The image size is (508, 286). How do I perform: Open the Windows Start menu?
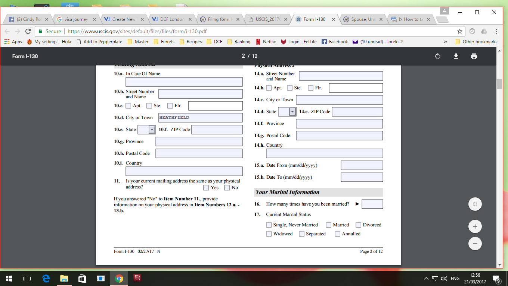coord(9,278)
